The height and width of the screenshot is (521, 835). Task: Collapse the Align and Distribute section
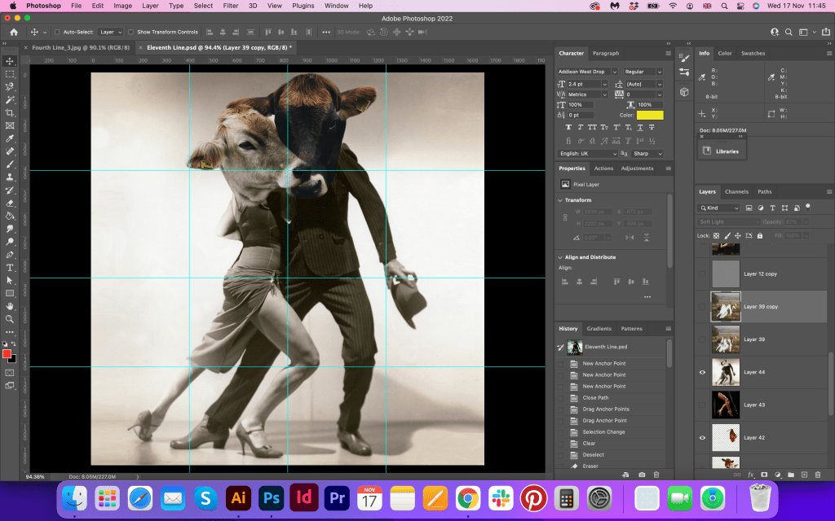coord(560,257)
